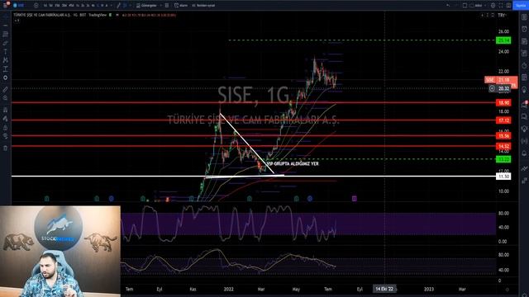Take a chart snapshot with camera icon
529x297 pixels.
tap(508, 6)
